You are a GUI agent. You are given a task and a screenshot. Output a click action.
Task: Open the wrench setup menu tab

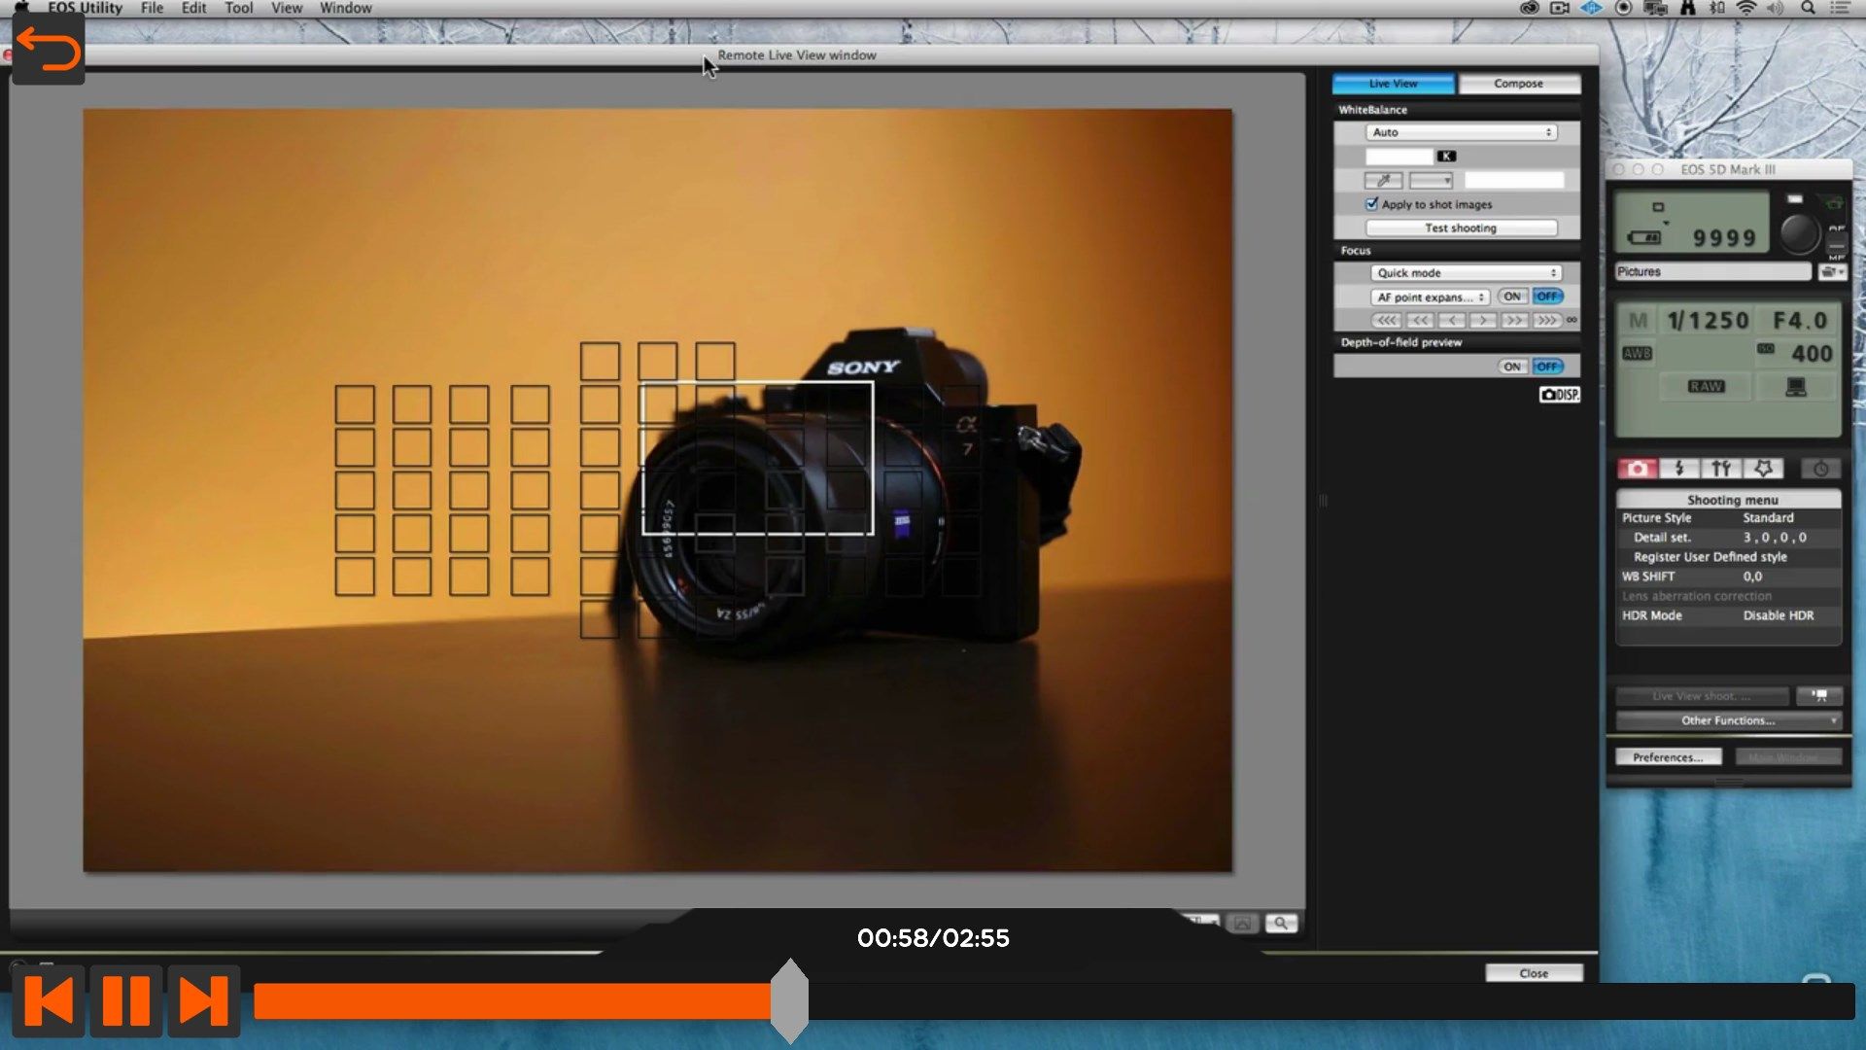[x=1721, y=470]
